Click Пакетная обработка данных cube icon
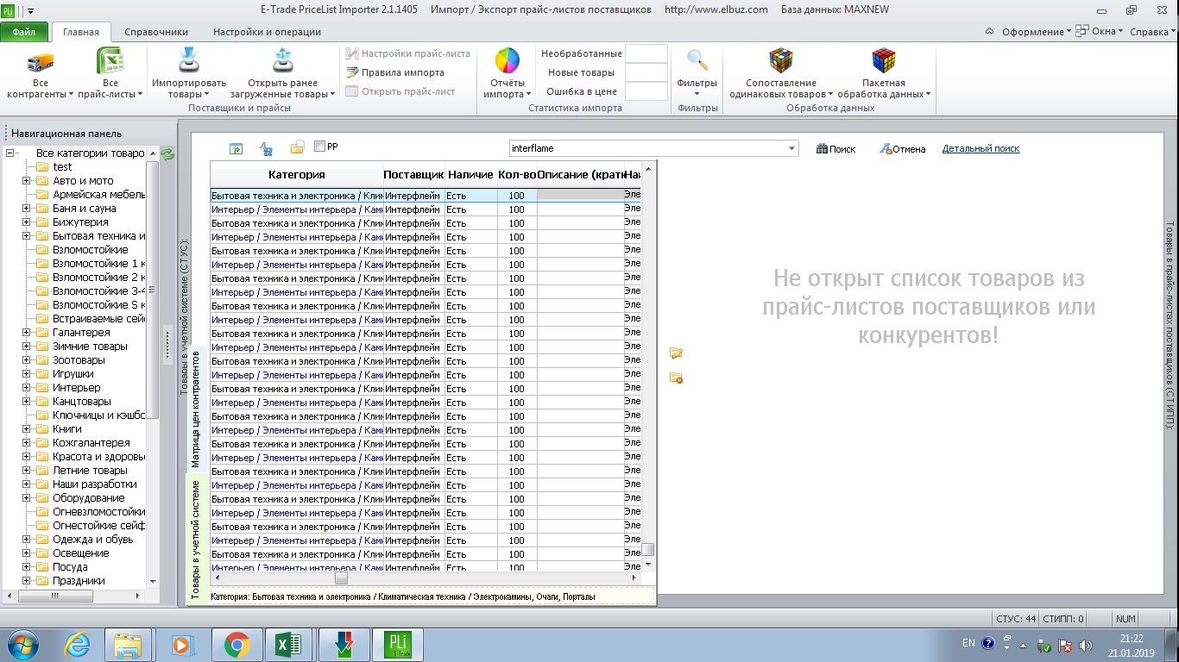The image size is (1179, 662). pyautogui.click(x=883, y=61)
